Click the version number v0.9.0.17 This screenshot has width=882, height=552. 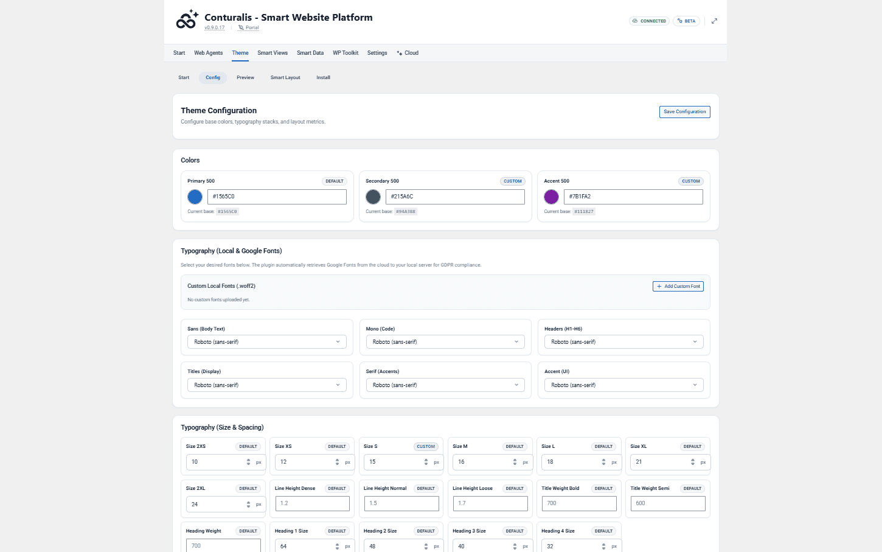coord(215,27)
